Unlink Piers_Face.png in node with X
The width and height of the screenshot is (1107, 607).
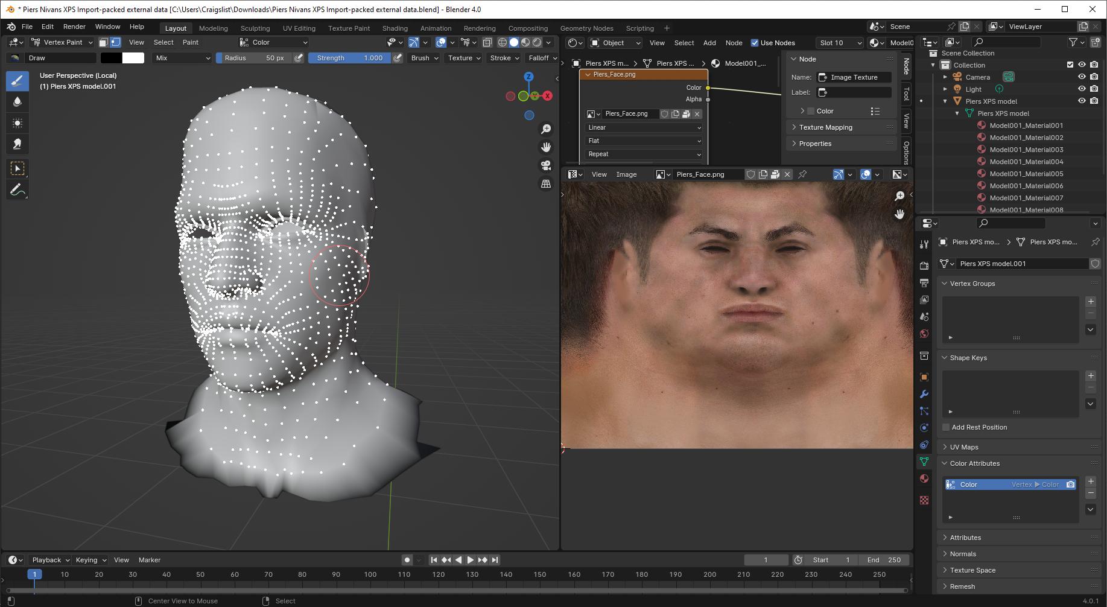click(x=697, y=114)
